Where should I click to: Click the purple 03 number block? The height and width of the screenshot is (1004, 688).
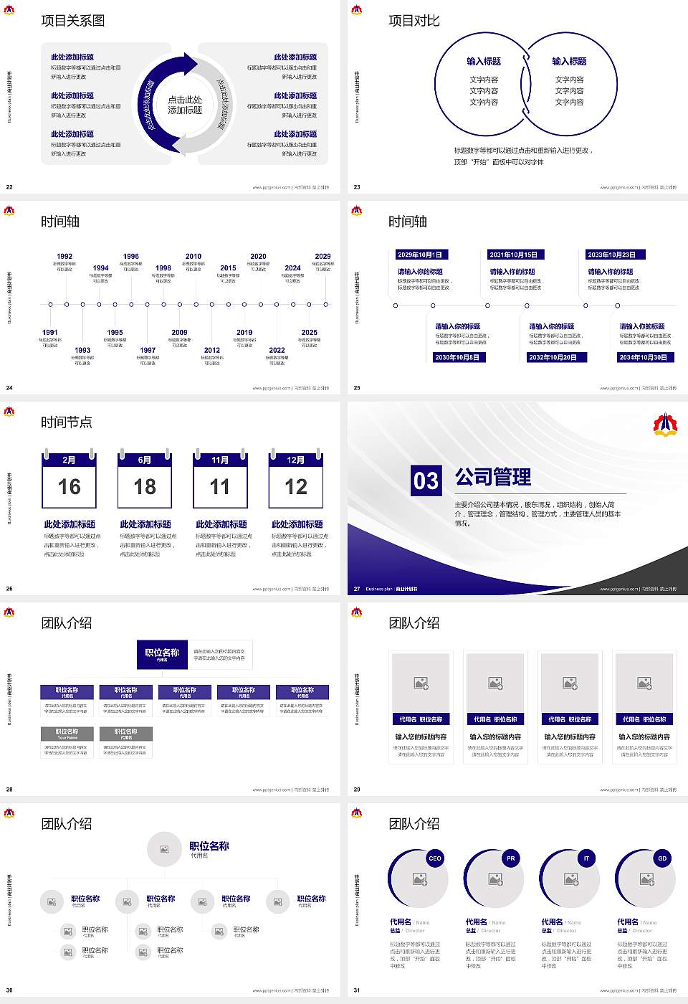(426, 481)
